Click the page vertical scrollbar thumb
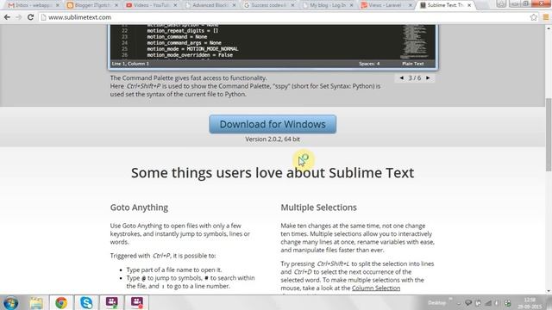This screenshot has width=552, height=310. 549,134
